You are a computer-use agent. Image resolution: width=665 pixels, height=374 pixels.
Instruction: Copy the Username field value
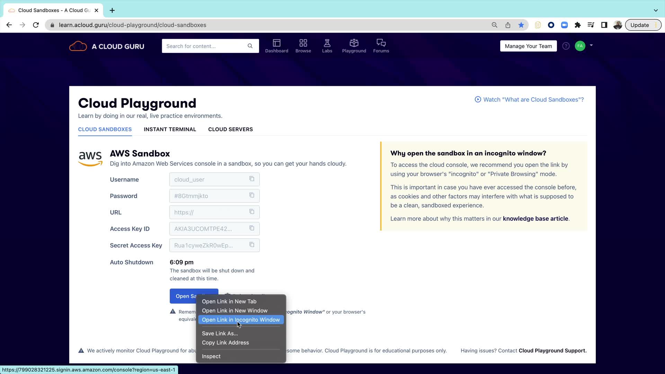pos(252,179)
